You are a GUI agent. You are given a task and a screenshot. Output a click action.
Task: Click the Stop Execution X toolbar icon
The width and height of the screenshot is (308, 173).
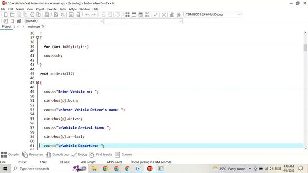pyautogui.click(x=164, y=15)
